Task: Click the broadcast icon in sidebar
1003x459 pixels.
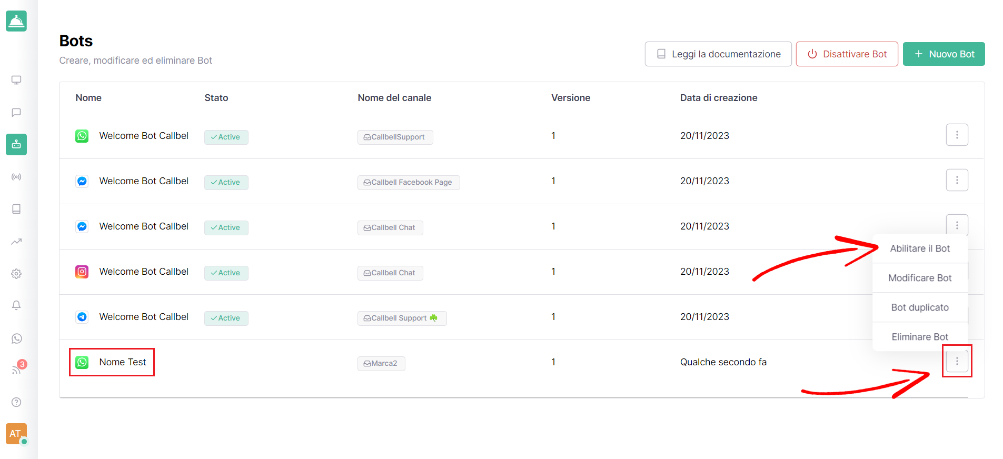Action: coord(16,177)
